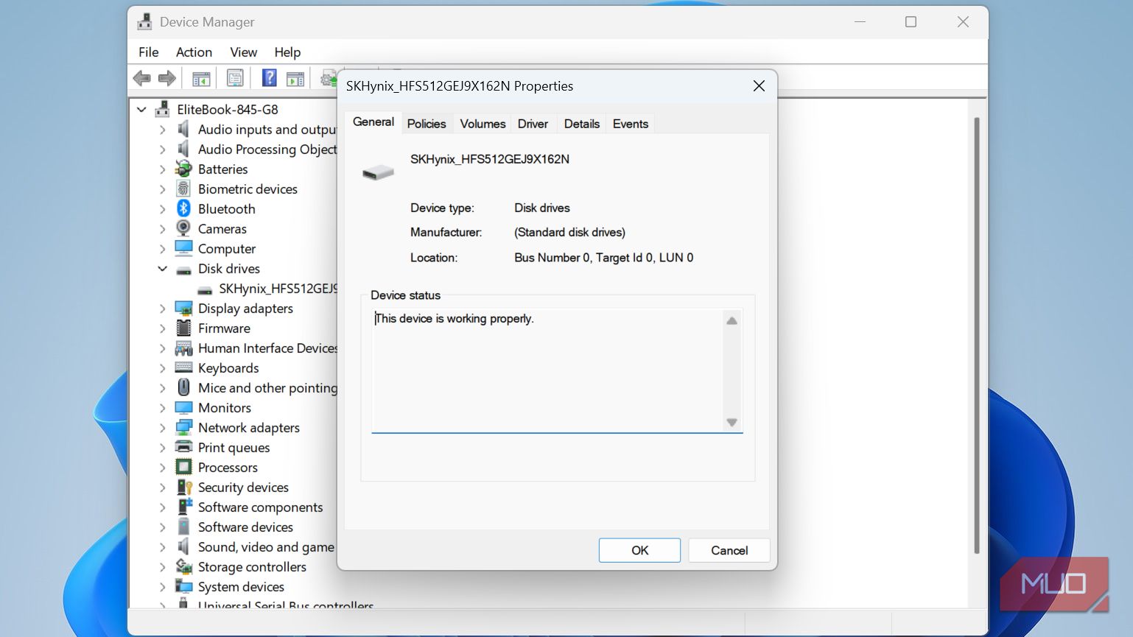Click the EliteBook-845-G8 computer root icon
The width and height of the screenshot is (1133, 637).
pos(163,109)
